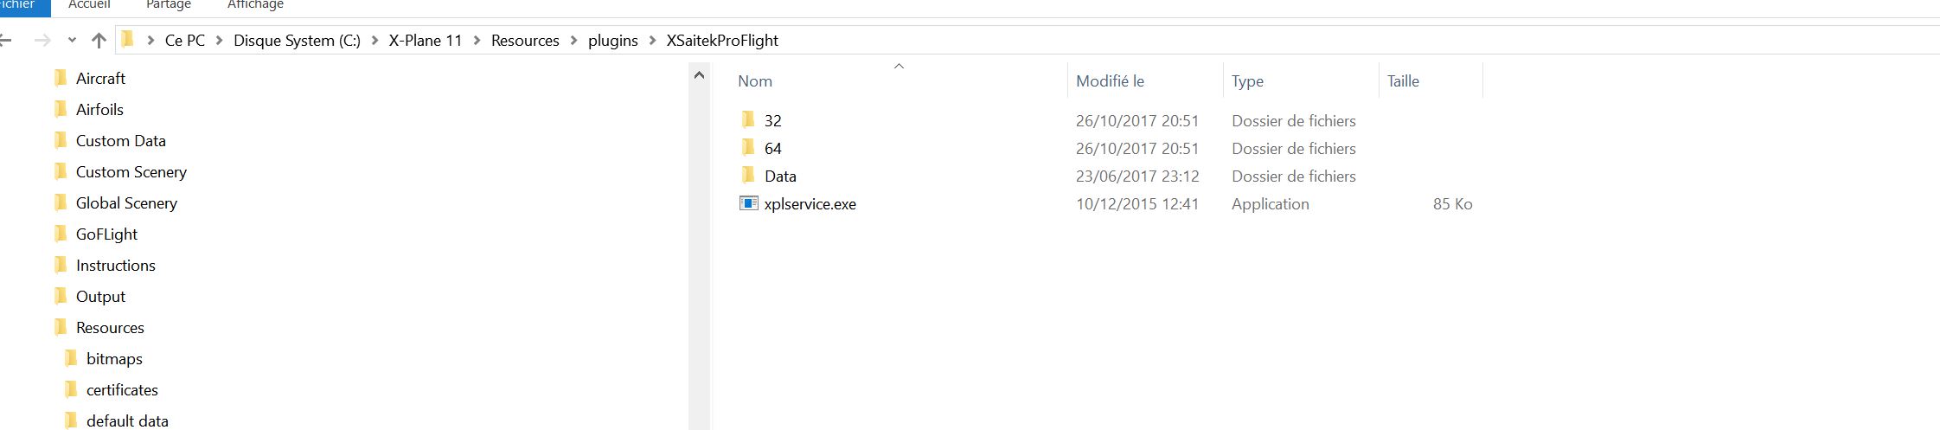Screen dimensions: 1940x430
Task: Select the folder icon named 64
Action: (x=748, y=148)
